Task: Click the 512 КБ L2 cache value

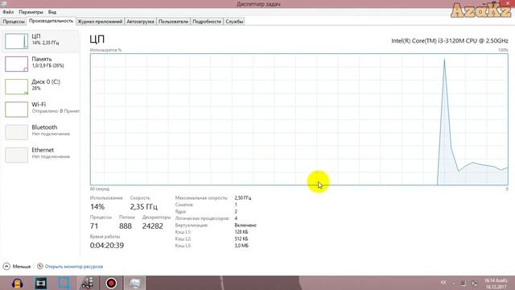Action: (x=241, y=238)
